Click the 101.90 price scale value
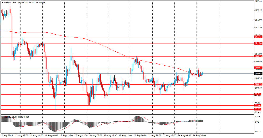Screen dimensions: 263x138 tap(258, 20)
